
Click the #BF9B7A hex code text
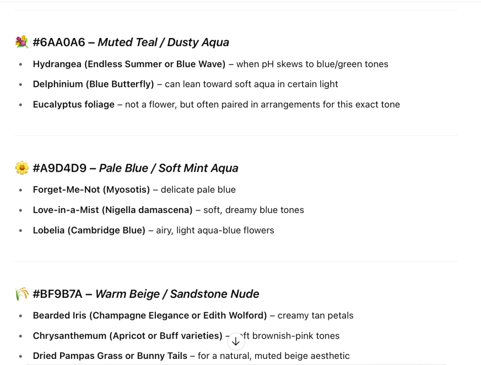pos(58,294)
